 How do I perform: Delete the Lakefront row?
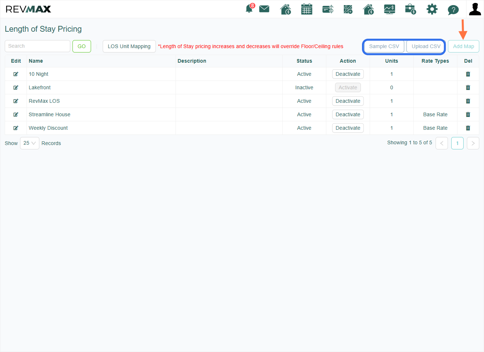pos(468,87)
